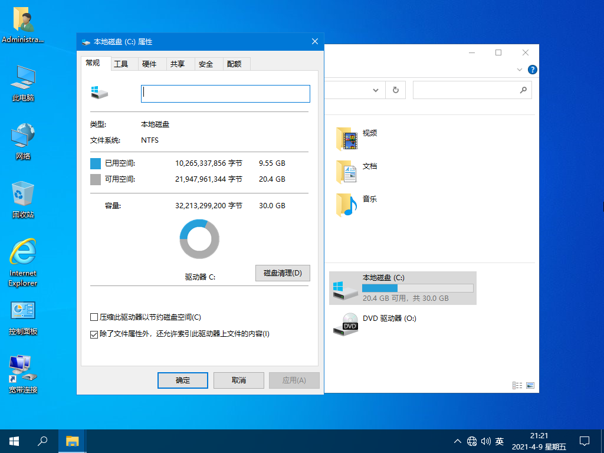Screen dimensions: 604x453
Task: Open the 此电脑 desktop icon
Action: (x=23, y=83)
